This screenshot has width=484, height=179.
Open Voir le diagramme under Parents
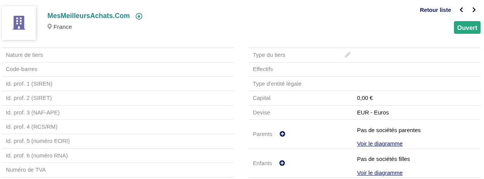point(380,144)
